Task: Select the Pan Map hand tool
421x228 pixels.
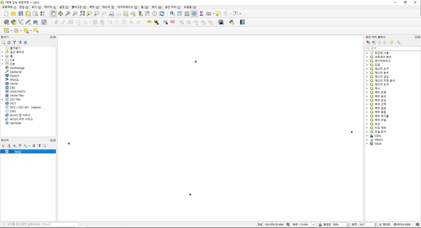Action: 53,13
